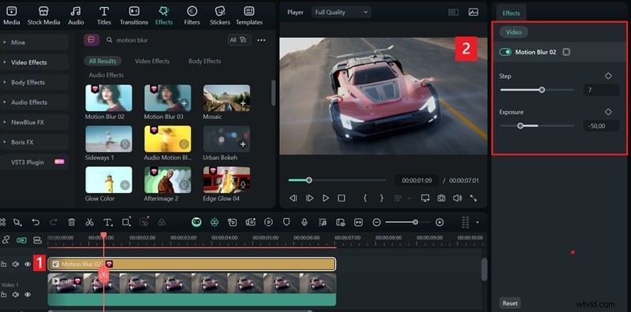Click the Exposure value field
The width and height of the screenshot is (631, 312).
(601, 126)
